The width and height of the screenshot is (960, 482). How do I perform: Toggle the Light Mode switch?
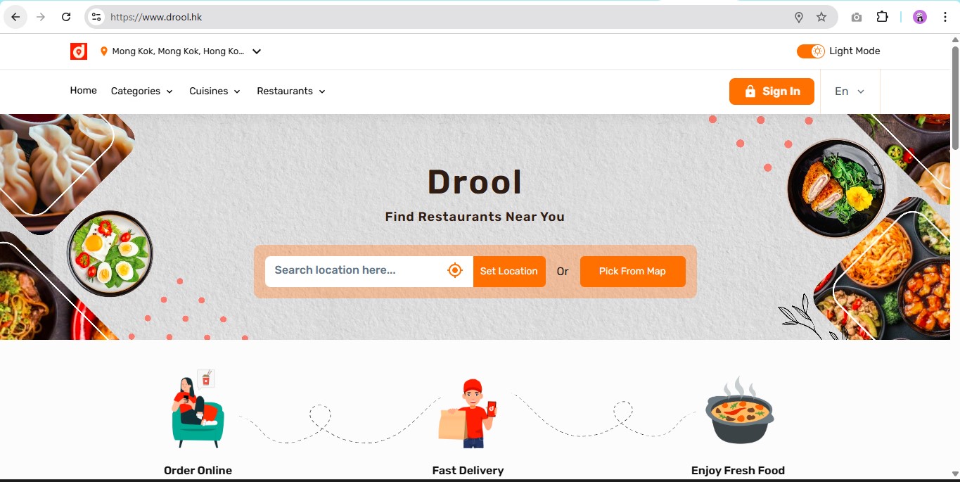810,51
